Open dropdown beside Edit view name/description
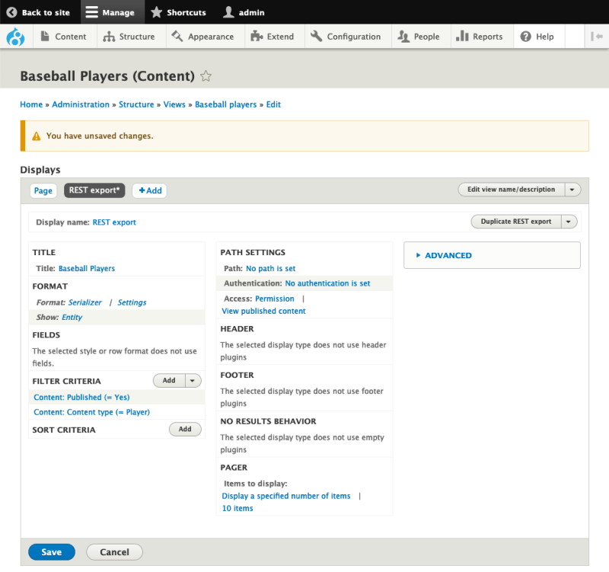Image resolution: width=609 pixels, height=572 pixels. (x=572, y=190)
